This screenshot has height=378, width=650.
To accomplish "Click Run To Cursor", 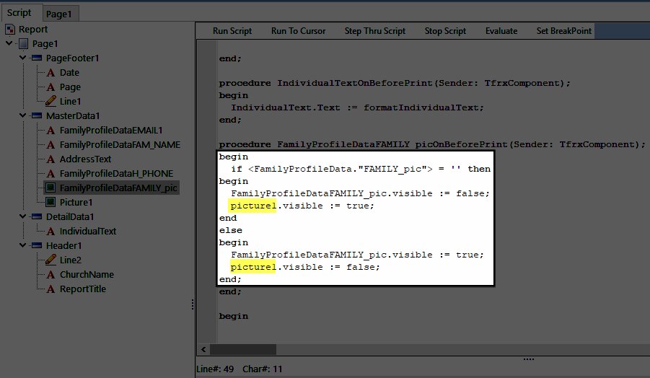I will pos(298,31).
